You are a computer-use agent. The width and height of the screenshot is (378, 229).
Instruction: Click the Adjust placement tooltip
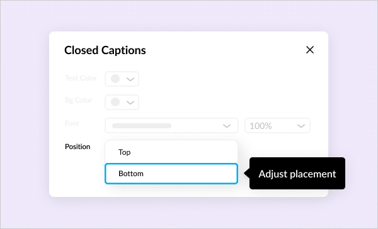[x=297, y=174]
